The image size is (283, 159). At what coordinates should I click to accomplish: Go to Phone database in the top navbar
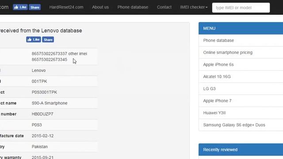tap(133, 7)
